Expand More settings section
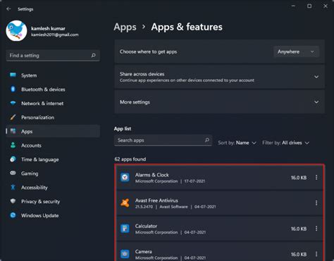The image size is (334, 261). click(x=219, y=102)
